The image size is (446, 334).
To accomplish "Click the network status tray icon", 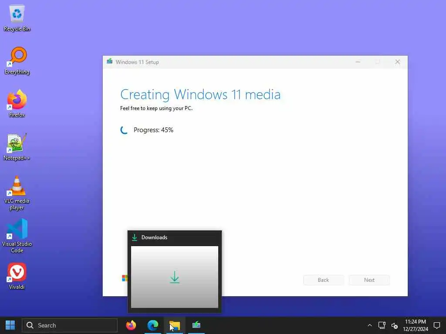I will coord(382,325).
